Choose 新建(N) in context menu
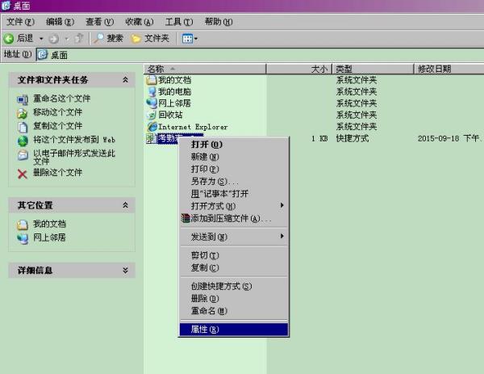 (x=234, y=157)
